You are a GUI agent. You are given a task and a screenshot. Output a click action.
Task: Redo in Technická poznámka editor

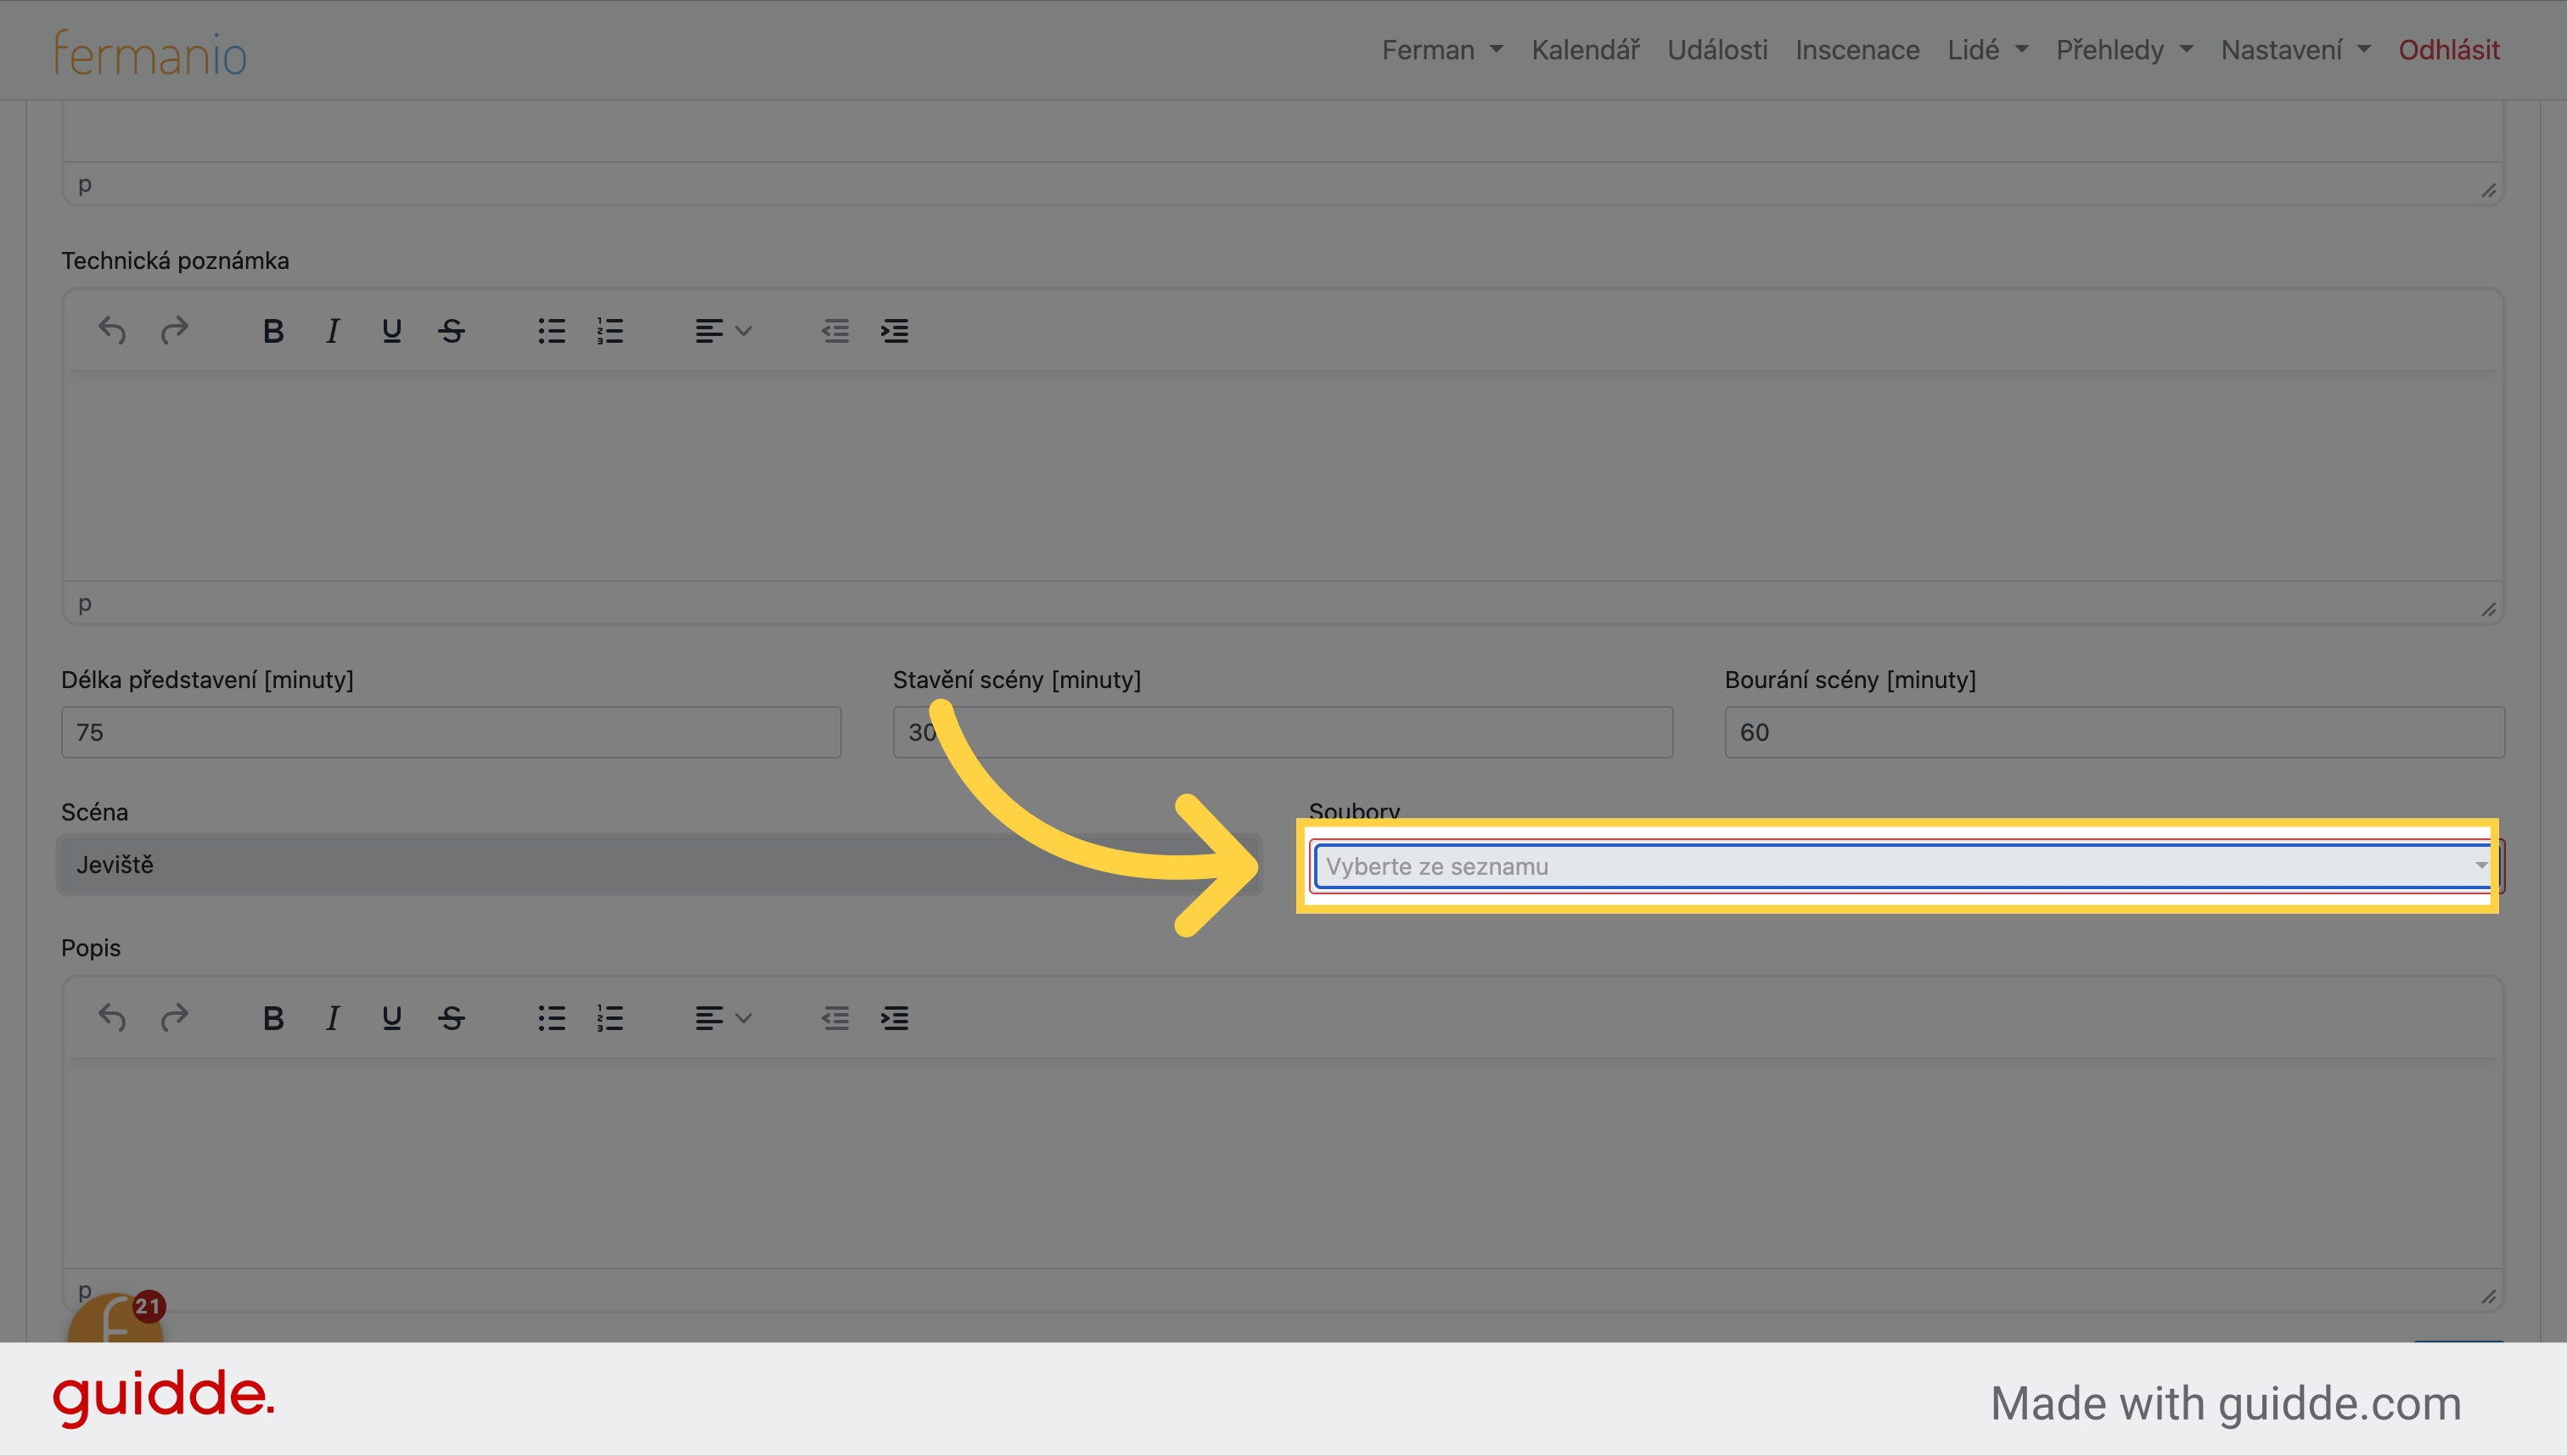[174, 330]
